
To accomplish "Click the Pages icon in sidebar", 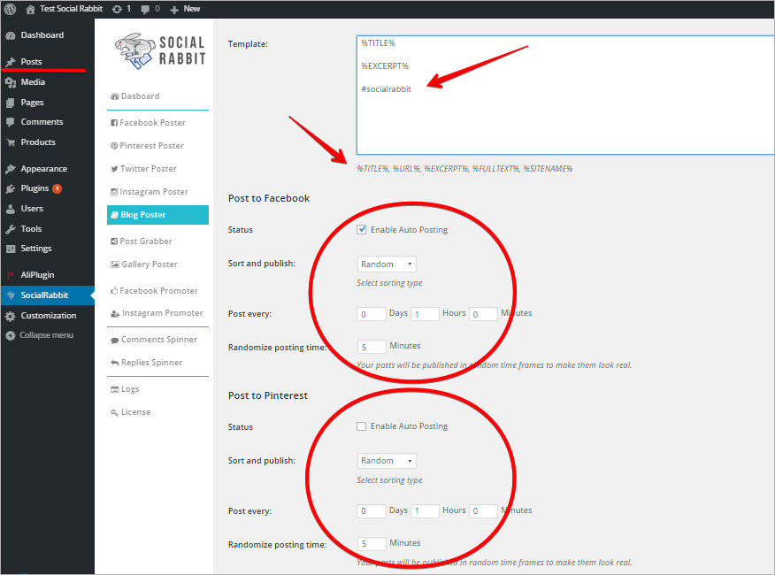I will click(x=11, y=103).
